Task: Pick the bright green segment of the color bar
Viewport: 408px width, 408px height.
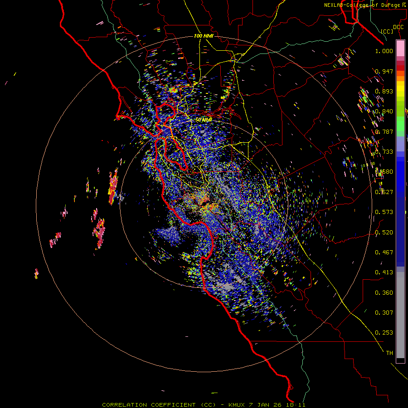Action: pos(400,123)
